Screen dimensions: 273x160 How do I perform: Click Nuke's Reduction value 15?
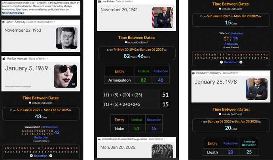click(154, 129)
